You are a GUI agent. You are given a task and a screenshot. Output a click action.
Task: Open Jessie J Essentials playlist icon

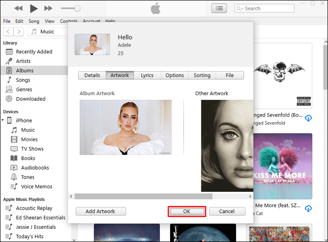9,227
